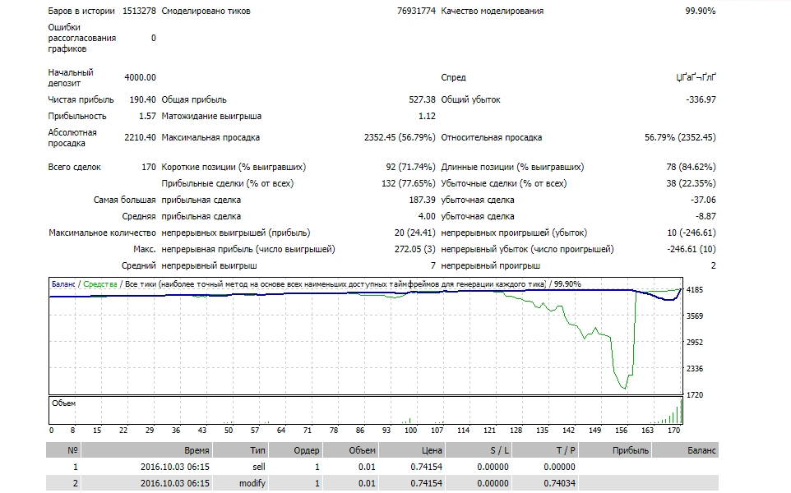Click the expected payoff value 1.12
Screen dimensions: 791x493
(427, 117)
